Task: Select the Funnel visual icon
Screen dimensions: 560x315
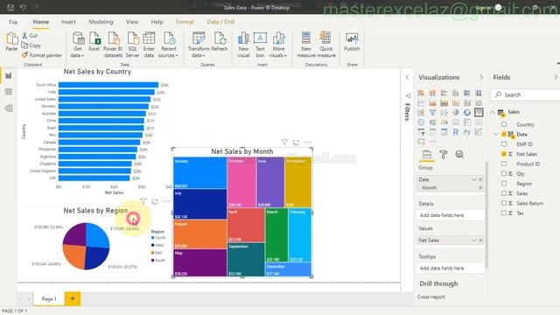Action: 432,113
